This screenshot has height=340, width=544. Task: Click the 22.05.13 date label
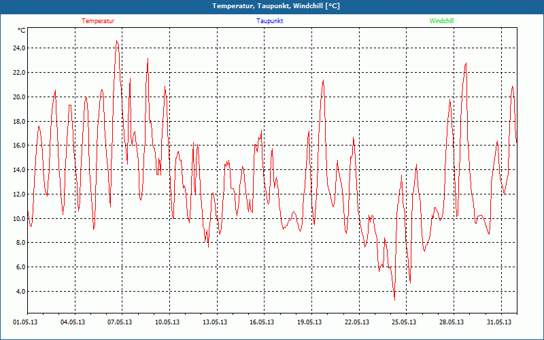click(357, 322)
